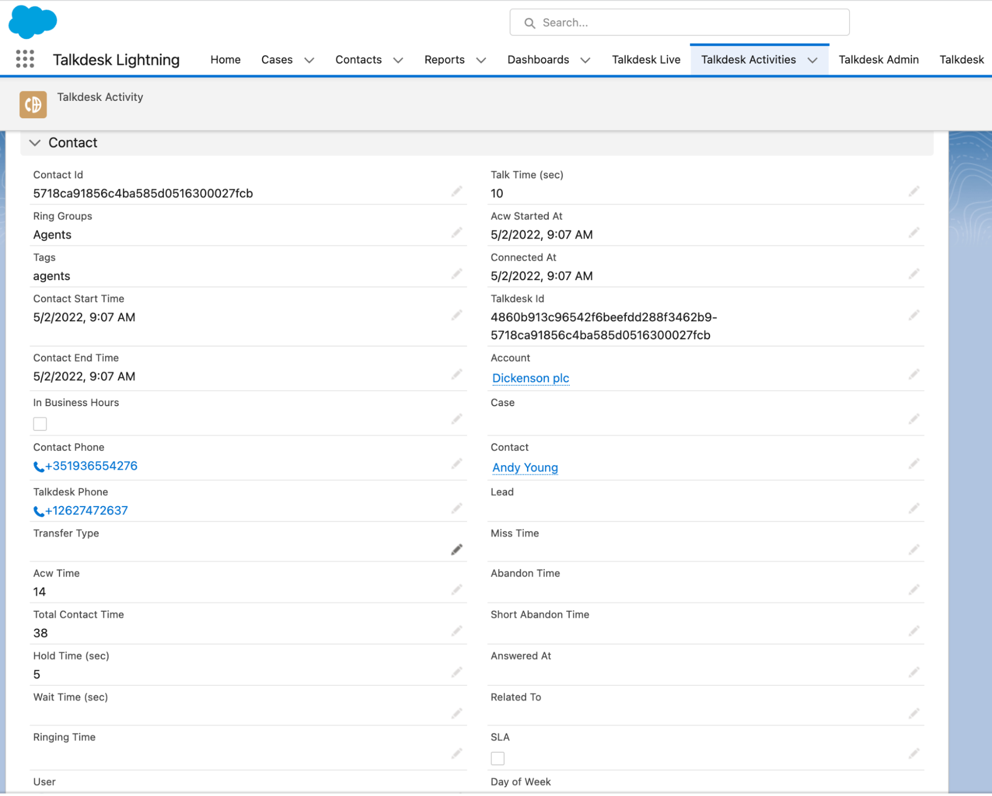992x796 pixels.
Task: Expand the Reports tab dropdown arrow
Action: (481, 60)
